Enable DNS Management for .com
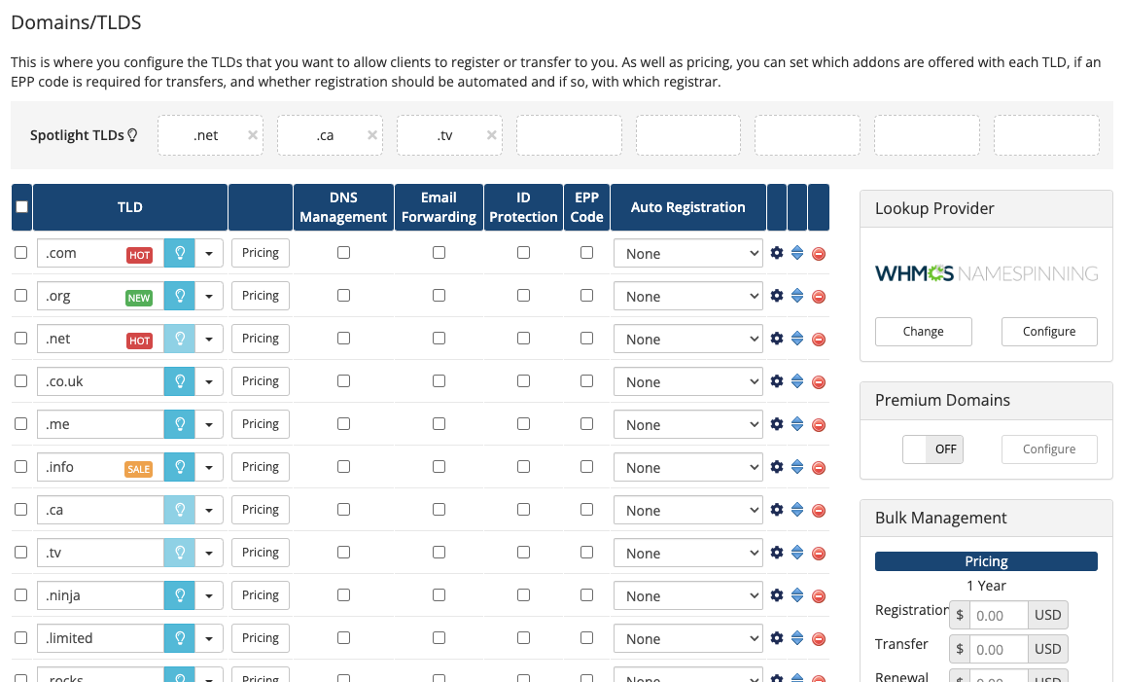1125x682 pixels. coord(343,252)
